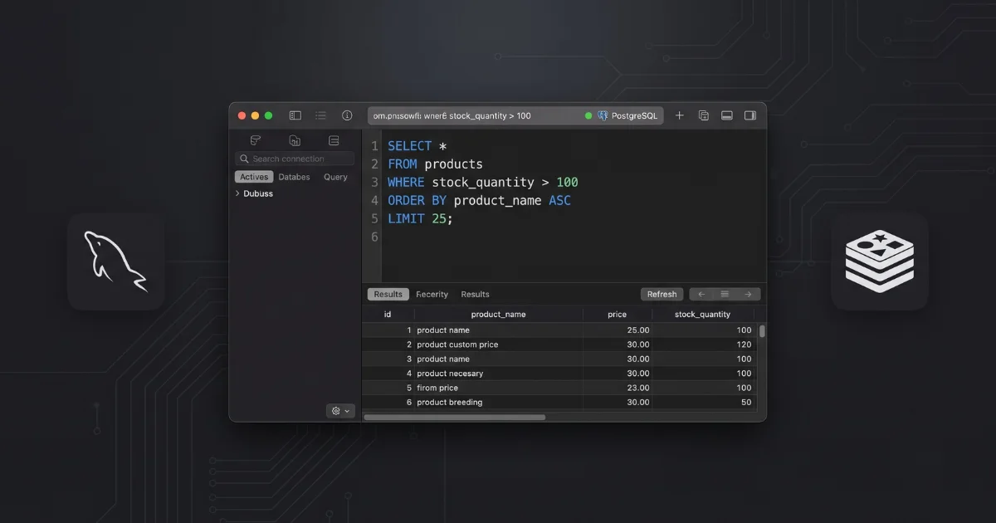The width and height of the screenshot is (996, 523).
Task: Open the database connections icon in sidebar
Action: click(256, 140)
